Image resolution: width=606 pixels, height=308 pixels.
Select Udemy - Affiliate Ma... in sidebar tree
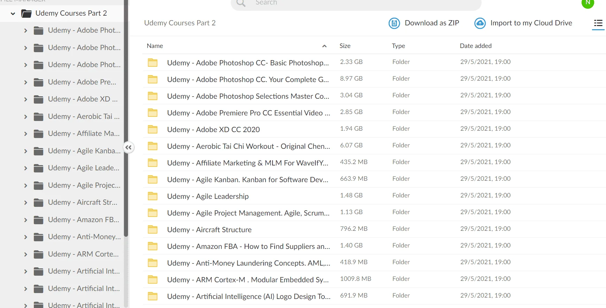click(x=84, y=133)
